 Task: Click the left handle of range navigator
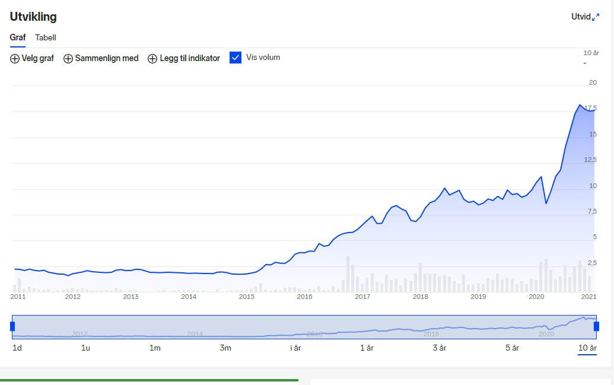(x=12, y=326)
